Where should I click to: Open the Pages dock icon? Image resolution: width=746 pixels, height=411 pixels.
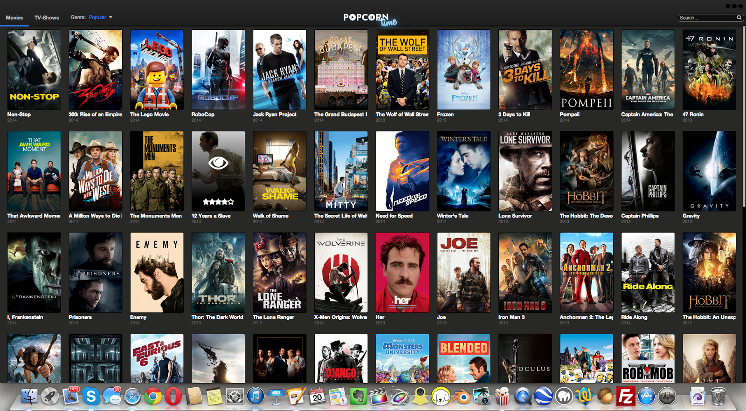pos(297,397)
